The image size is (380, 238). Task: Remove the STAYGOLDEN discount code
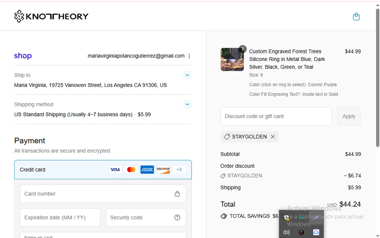tap(273, 137)
